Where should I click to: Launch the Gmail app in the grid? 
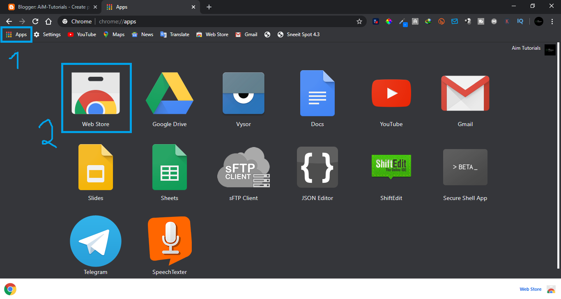tap(465, 93)
